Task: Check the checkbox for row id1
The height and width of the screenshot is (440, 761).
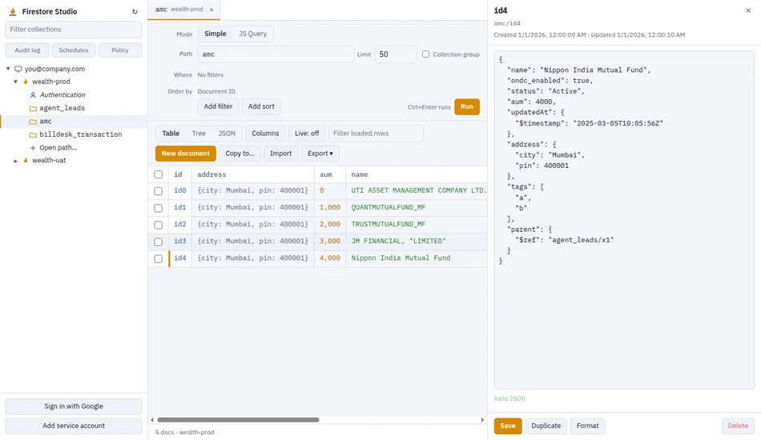Action: pos(159,208)
